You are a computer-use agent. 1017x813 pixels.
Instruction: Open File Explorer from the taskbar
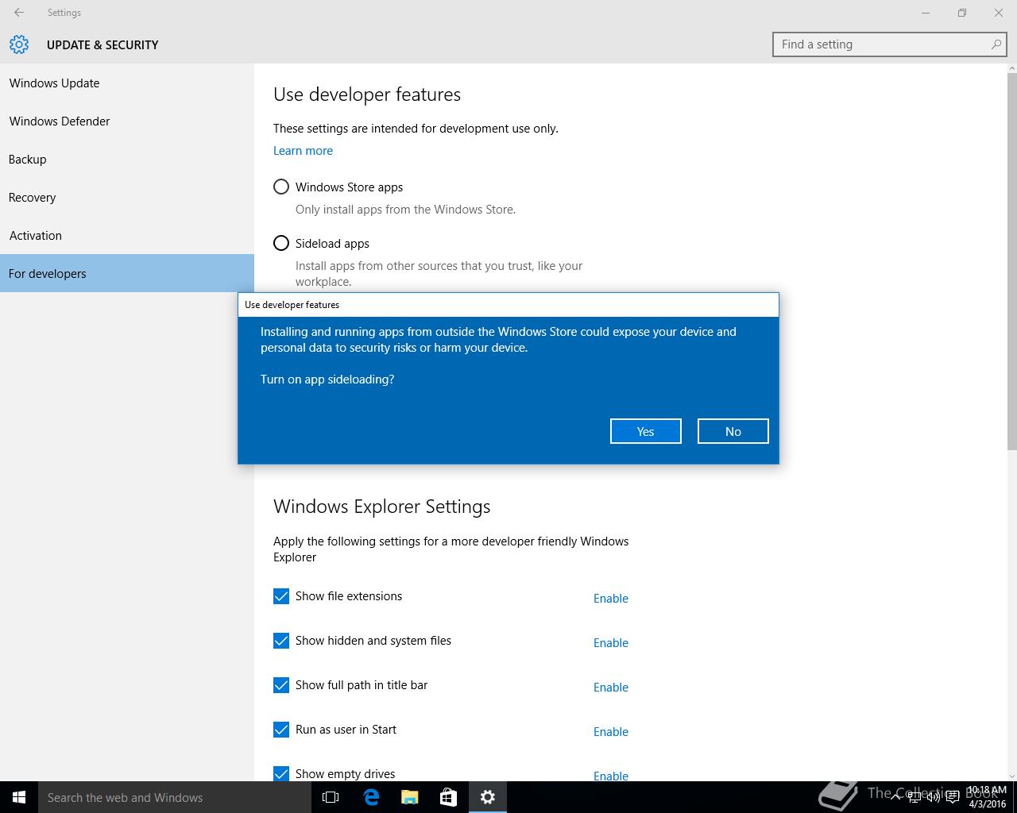pos(409,797)
